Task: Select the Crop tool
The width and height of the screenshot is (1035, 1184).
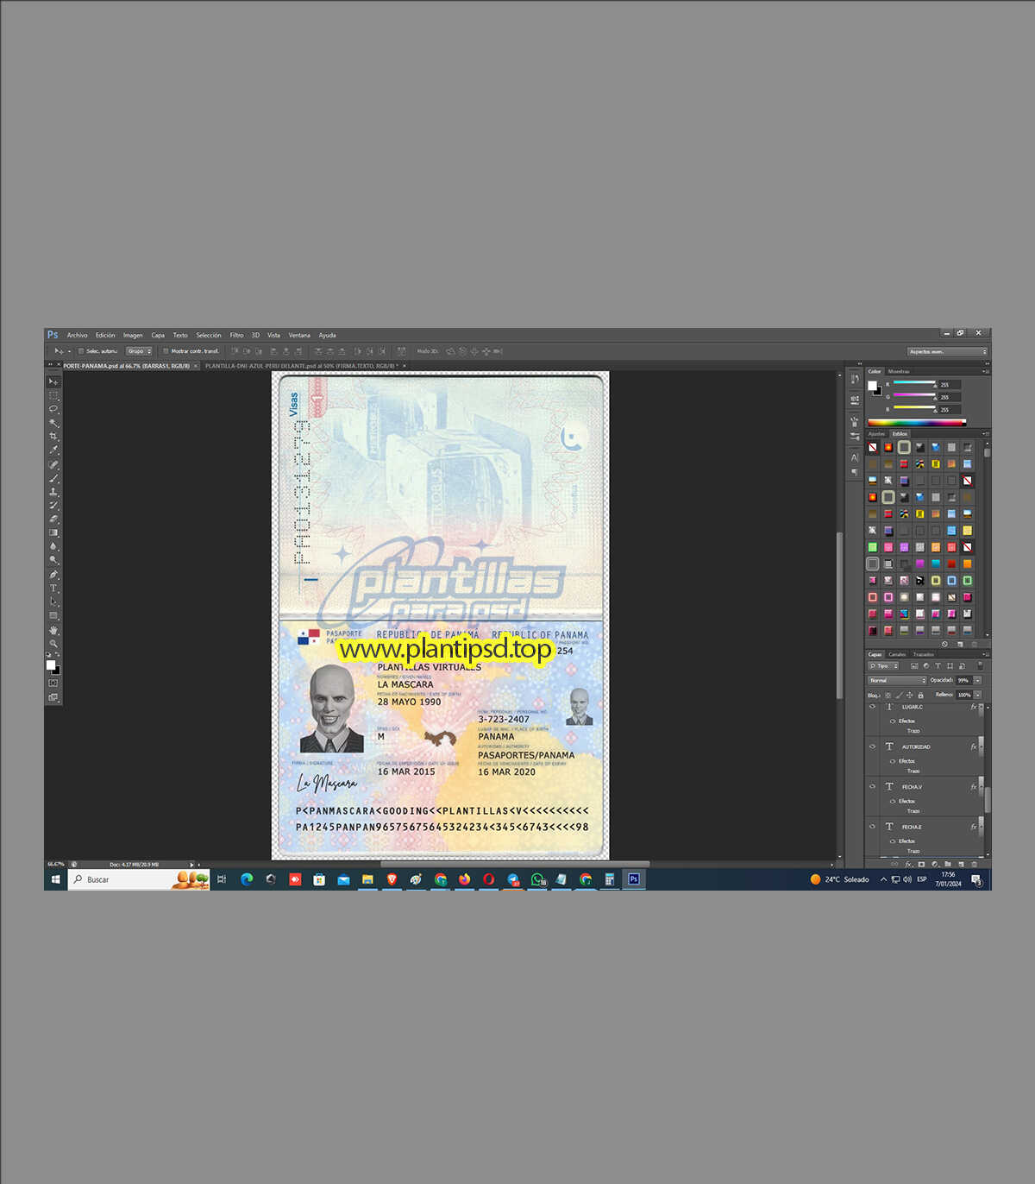Action: tap(53, 437)
